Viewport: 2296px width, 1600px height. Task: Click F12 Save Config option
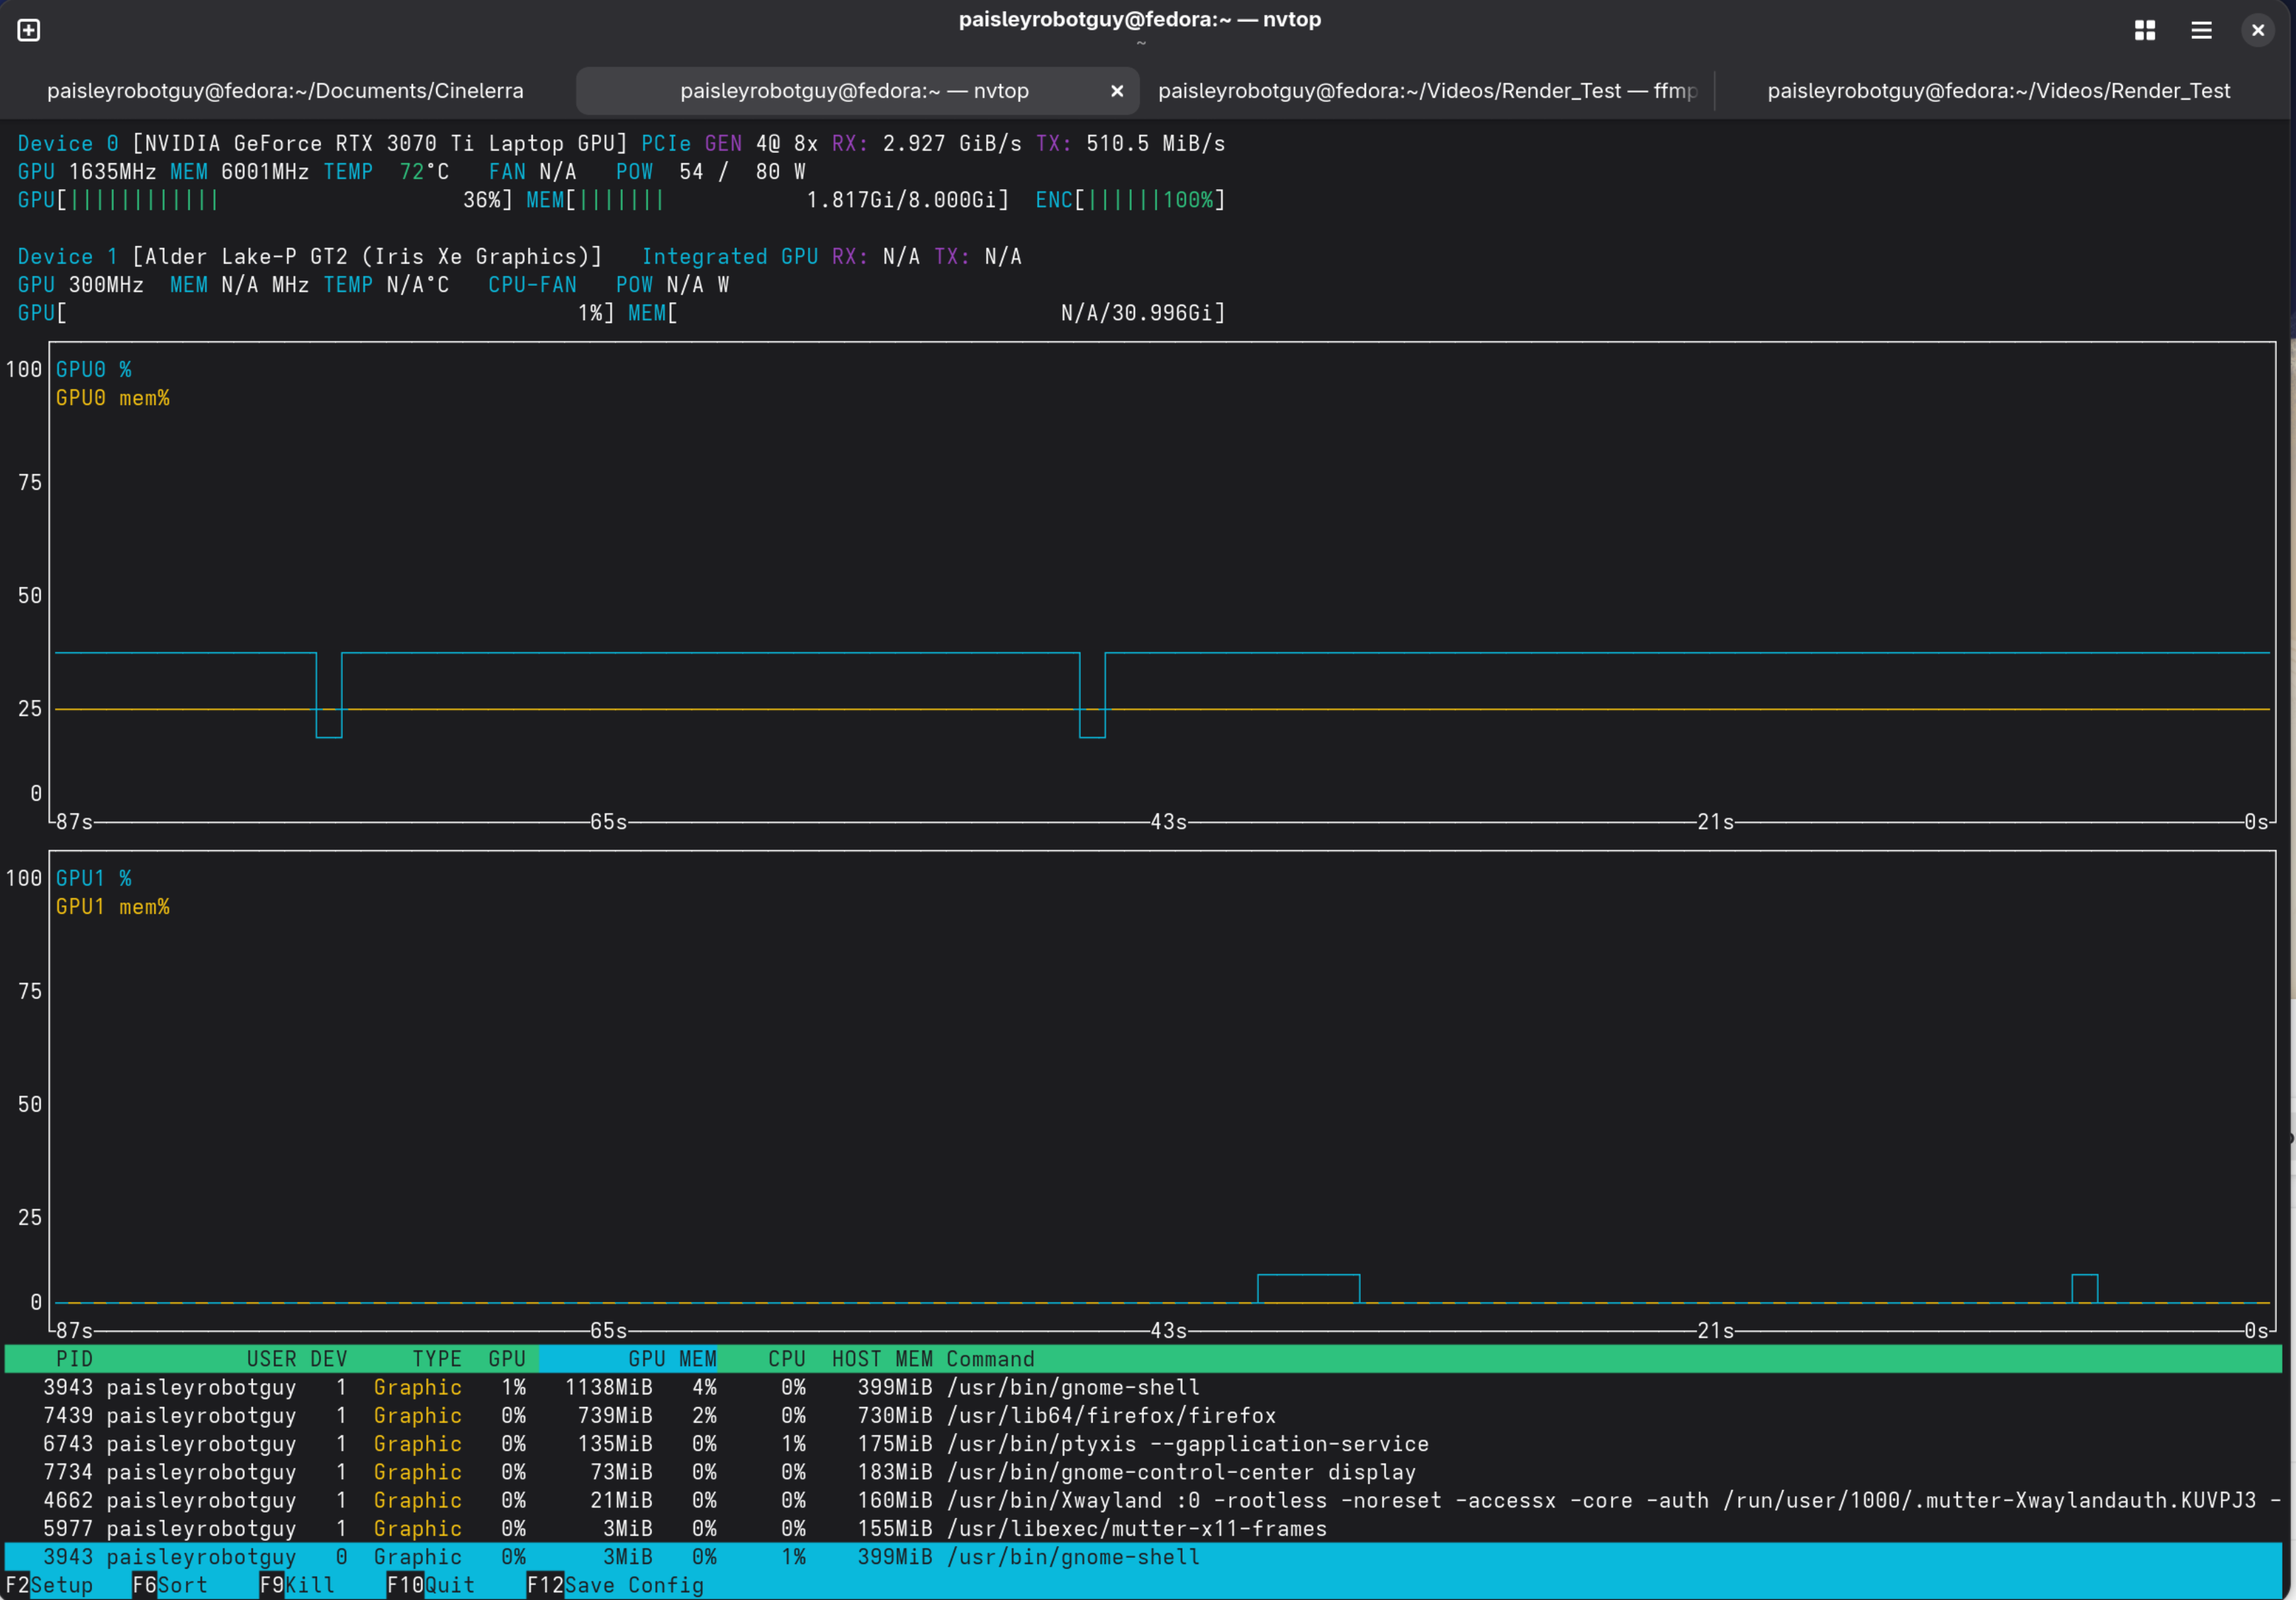[615, 1585]
